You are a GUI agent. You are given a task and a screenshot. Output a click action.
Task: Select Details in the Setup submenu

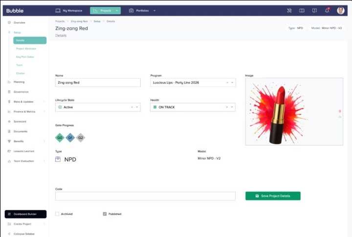(x=30, y=40)
